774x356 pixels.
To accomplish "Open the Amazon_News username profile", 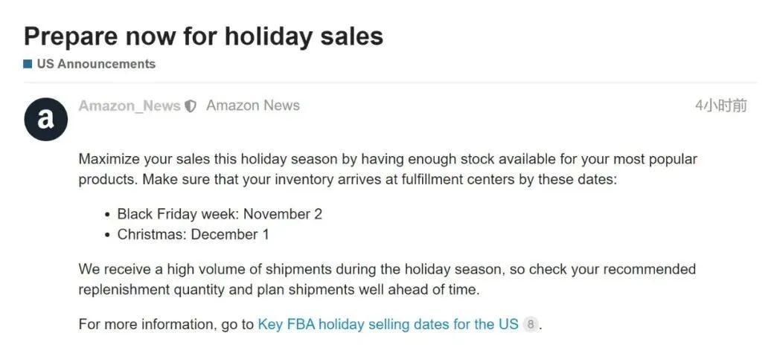I will click(129, 106).
